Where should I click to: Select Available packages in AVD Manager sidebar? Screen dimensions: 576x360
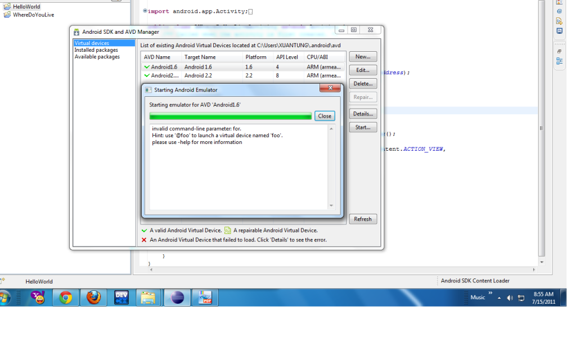[97, 57]
